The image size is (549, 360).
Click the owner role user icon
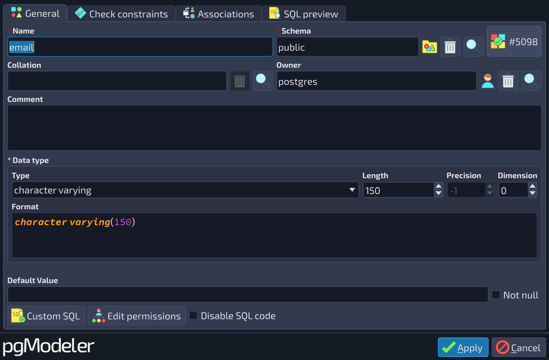coord(487,81)
